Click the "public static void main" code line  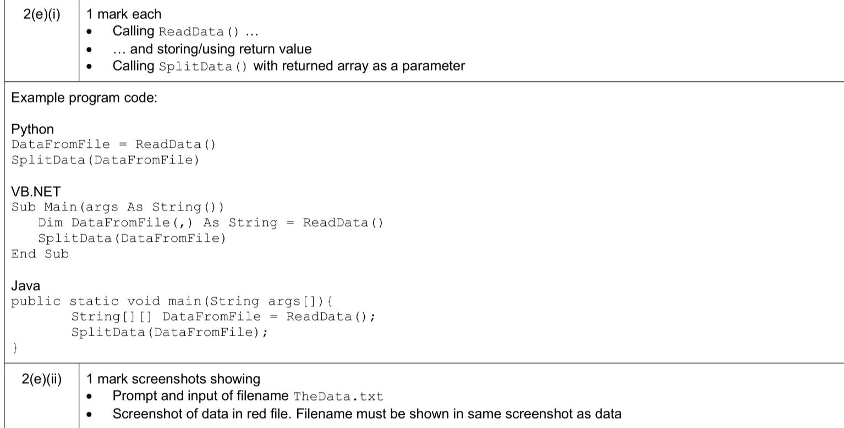[172, 301]
